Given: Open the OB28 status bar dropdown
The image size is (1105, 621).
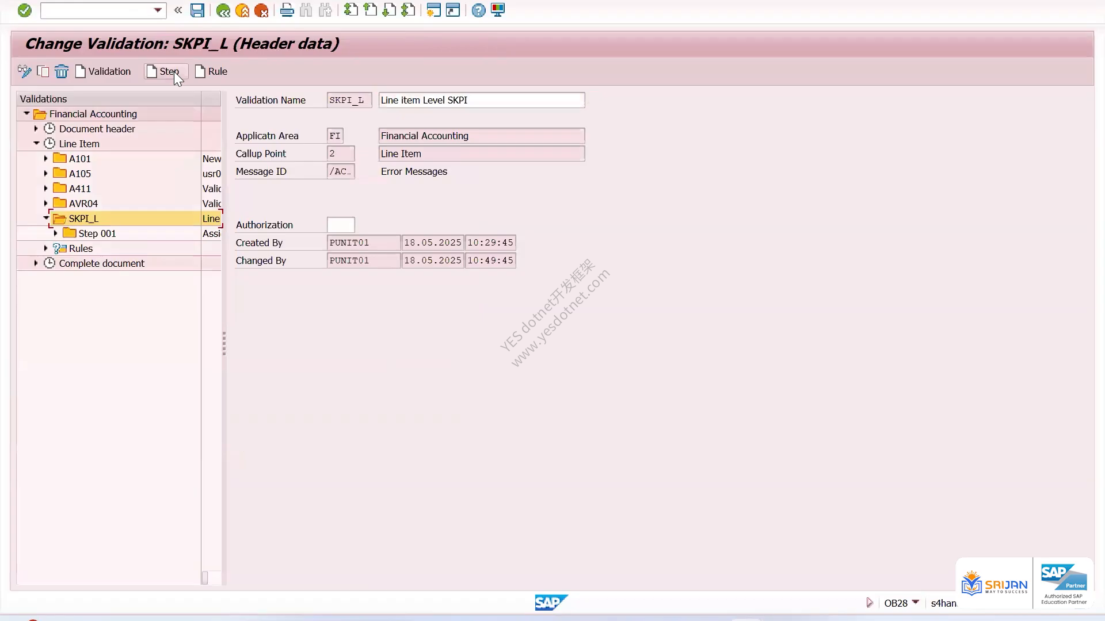Looking at the screenshot, I should coord(916,602).
